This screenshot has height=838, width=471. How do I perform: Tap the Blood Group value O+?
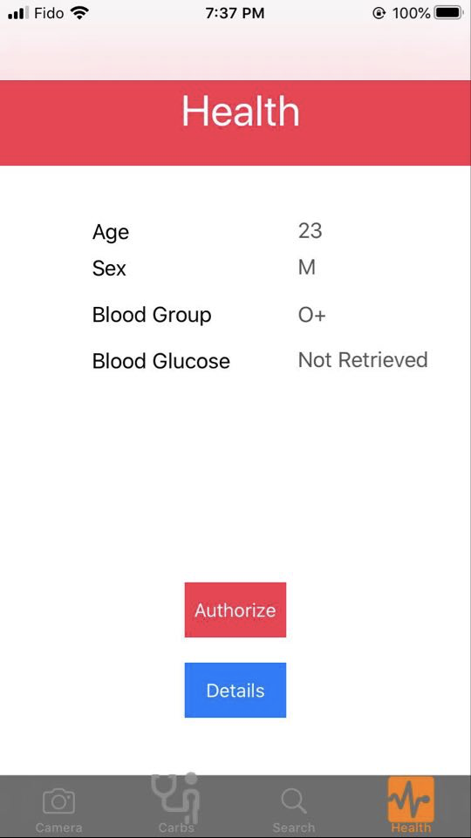[x=311, y=315]
